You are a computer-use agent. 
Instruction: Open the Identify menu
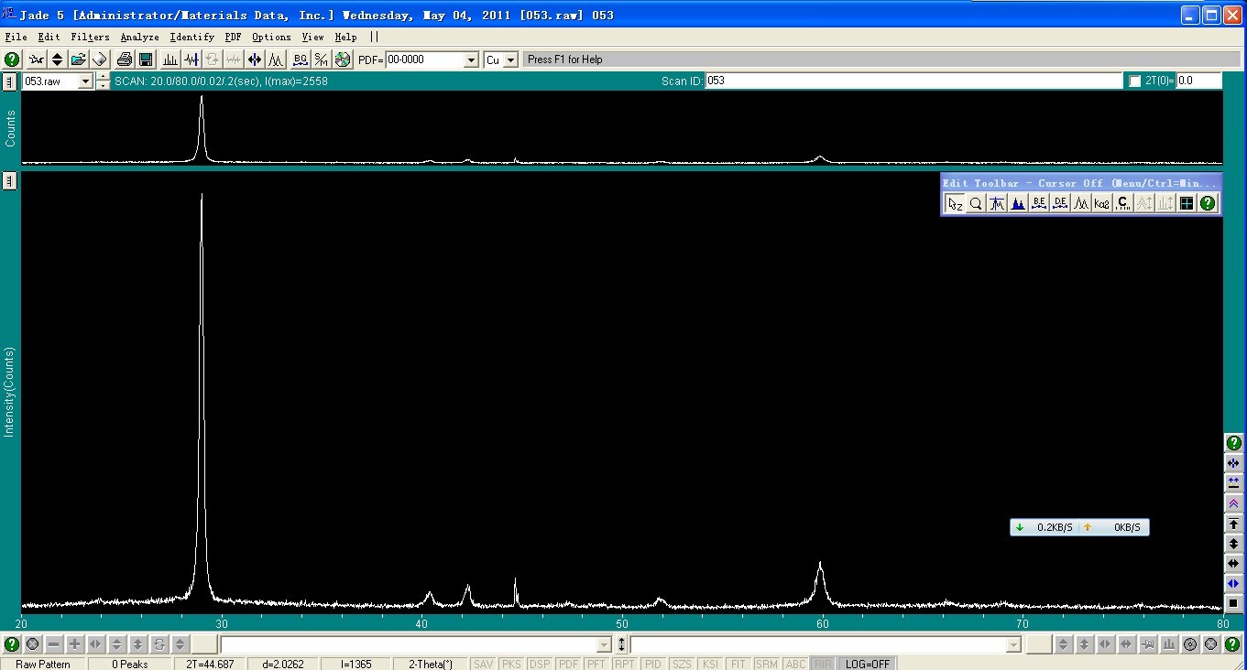pos(191,38)
